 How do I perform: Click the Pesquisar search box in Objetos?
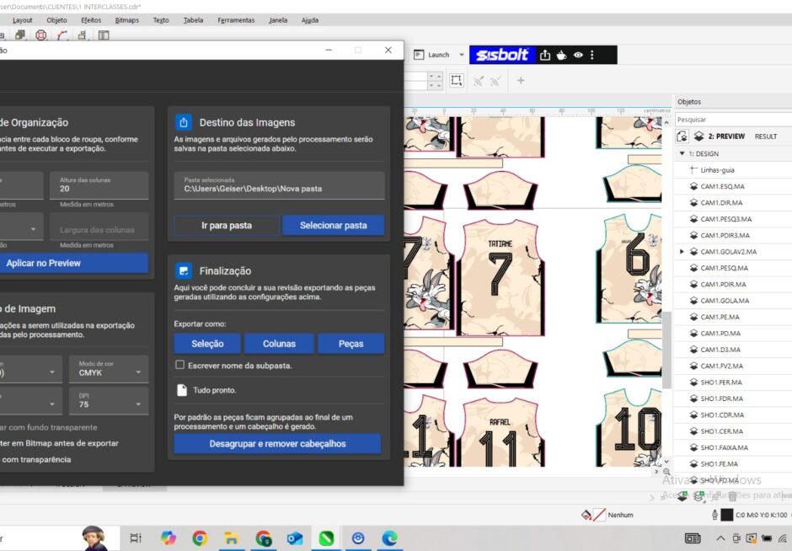pyautogui.click(x=733, y=120)
